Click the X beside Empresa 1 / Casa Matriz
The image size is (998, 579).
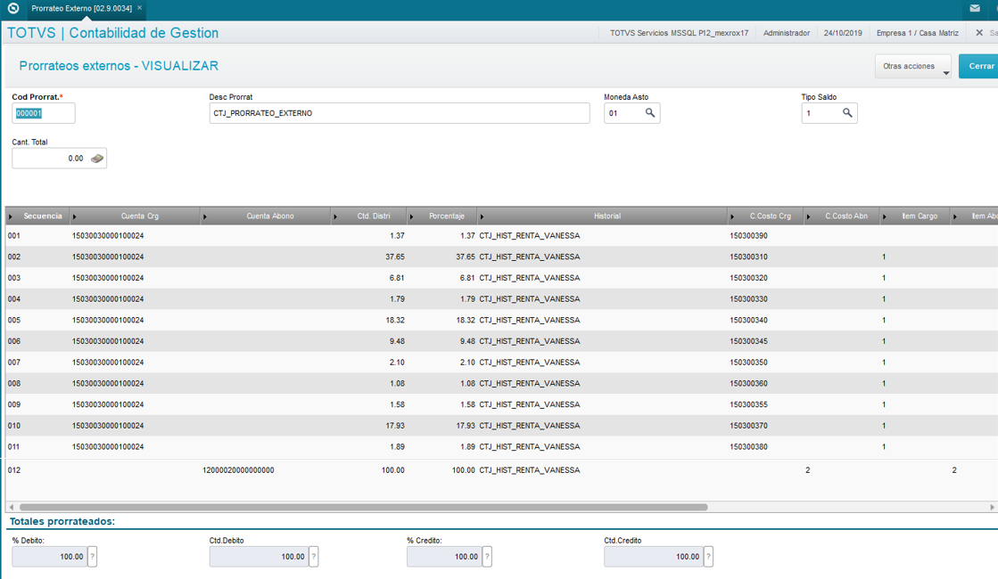pos(979,32)
